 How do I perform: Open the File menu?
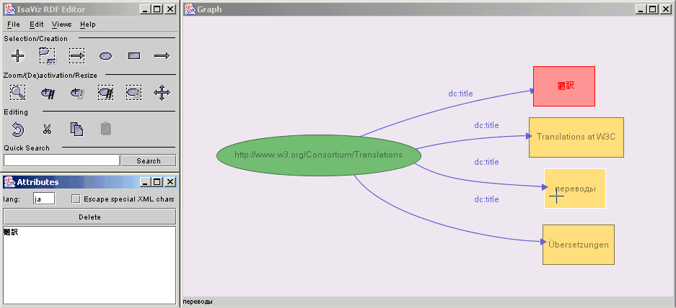coord(13,24)
